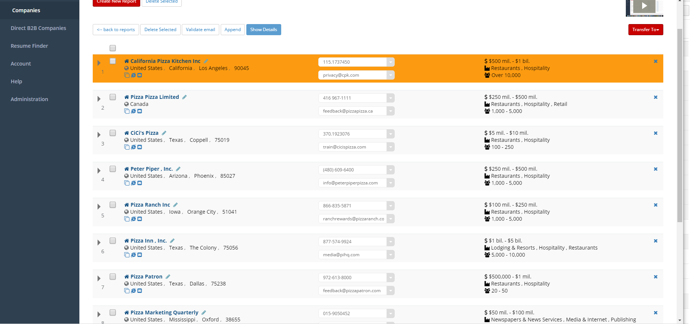Play the tutorial video thumbnail
Screen dimensions: 690x324
(644, 7)
